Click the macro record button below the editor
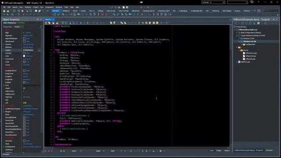Screen dimensions: 281x158 (49, 151)
